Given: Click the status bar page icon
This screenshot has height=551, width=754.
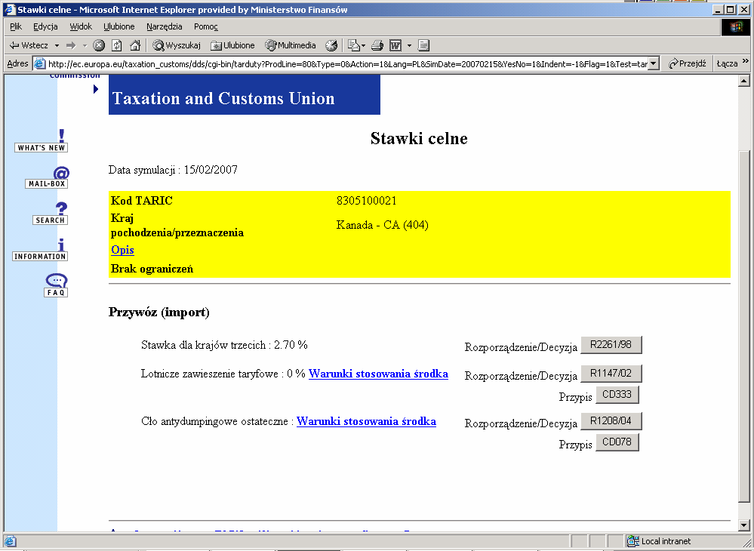Looking at the screenshot, I should click(x=10, y=541).
